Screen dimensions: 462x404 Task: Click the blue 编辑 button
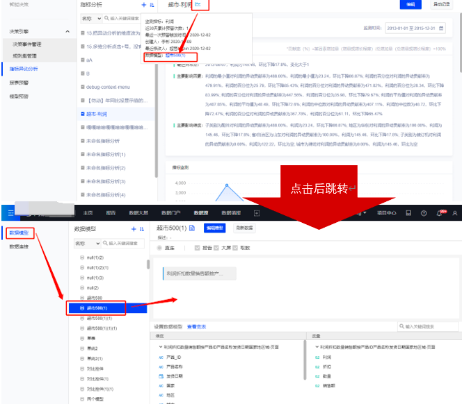[x=411, y=4]
